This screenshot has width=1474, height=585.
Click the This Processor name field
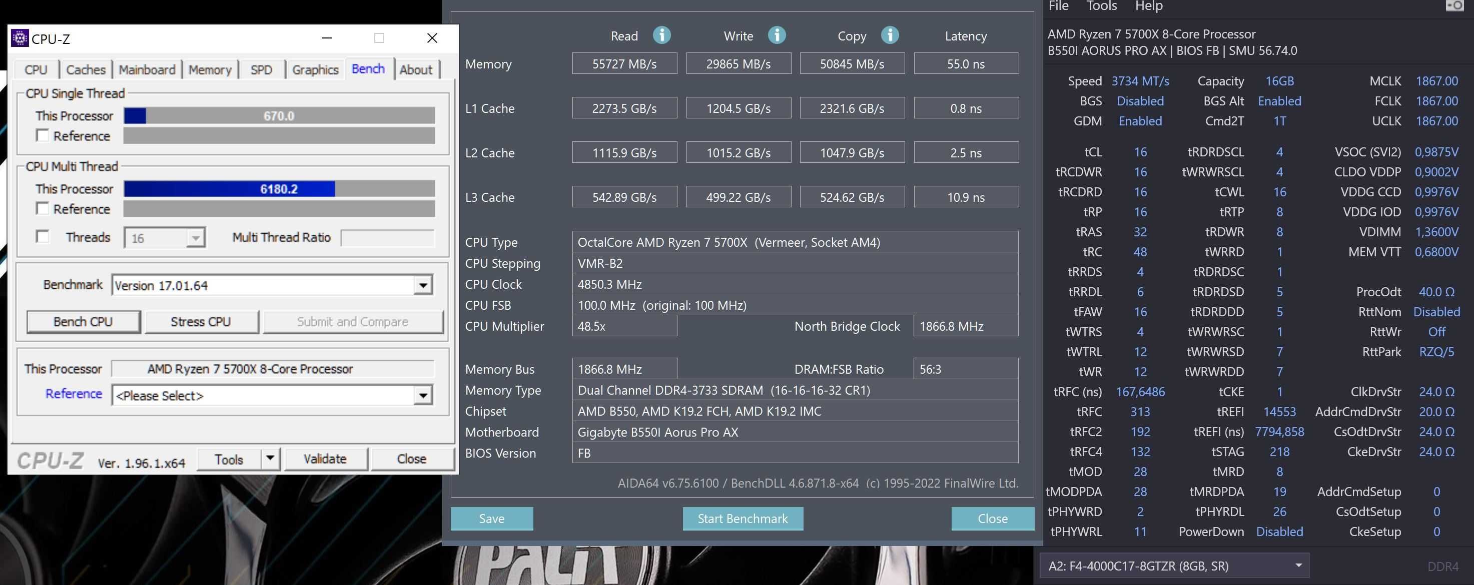coord(273,369)
